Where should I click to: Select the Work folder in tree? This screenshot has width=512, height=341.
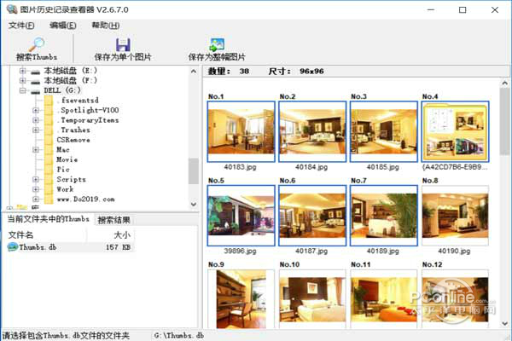click(x=65, y=189)
